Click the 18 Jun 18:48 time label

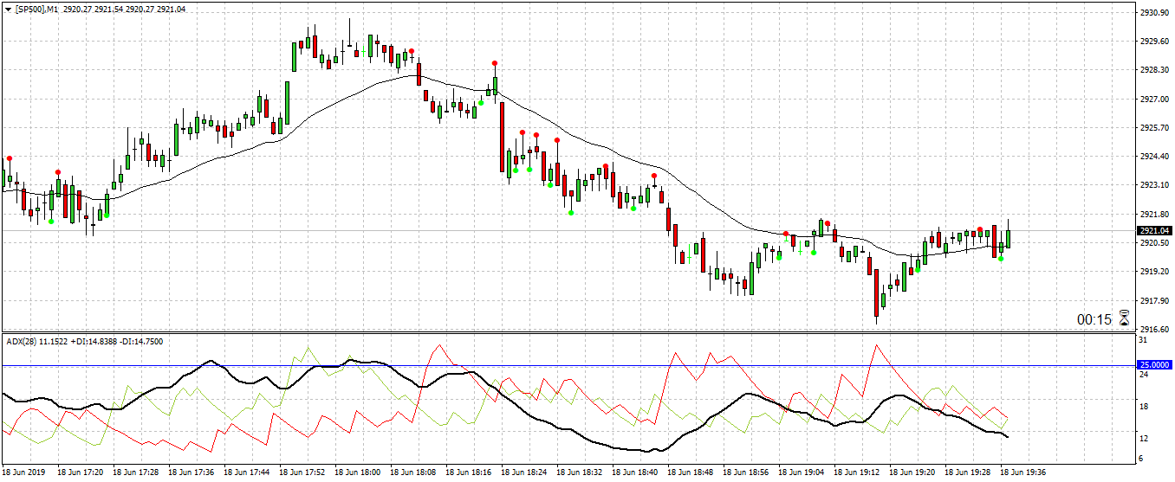point(691,473)
